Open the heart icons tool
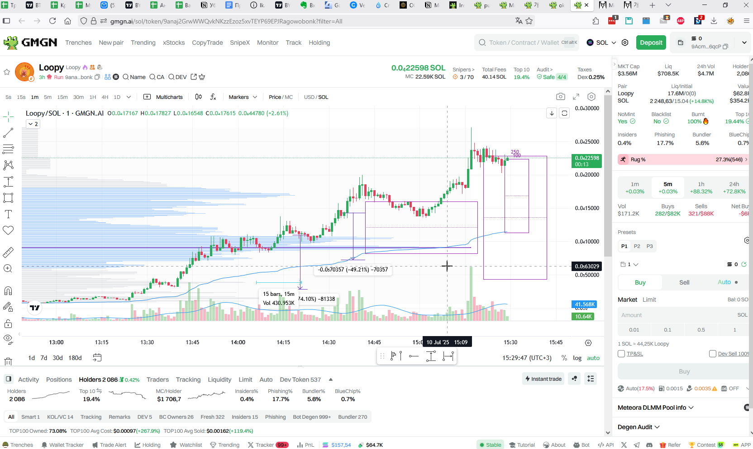The height and width of the screenshot is (449, 753). (8, 230)
